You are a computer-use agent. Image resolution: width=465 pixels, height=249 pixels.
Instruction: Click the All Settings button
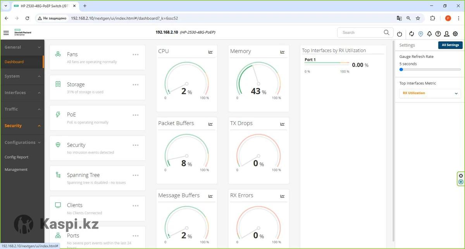[x=450, y=45]
